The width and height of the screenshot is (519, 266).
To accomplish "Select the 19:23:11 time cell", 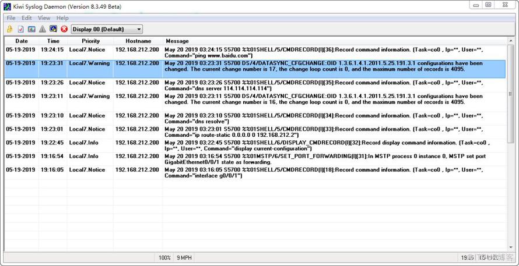I will coord(52,96).
